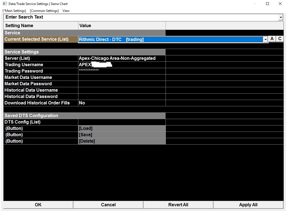Click the Historical Data Username value cell

(122, 90)
